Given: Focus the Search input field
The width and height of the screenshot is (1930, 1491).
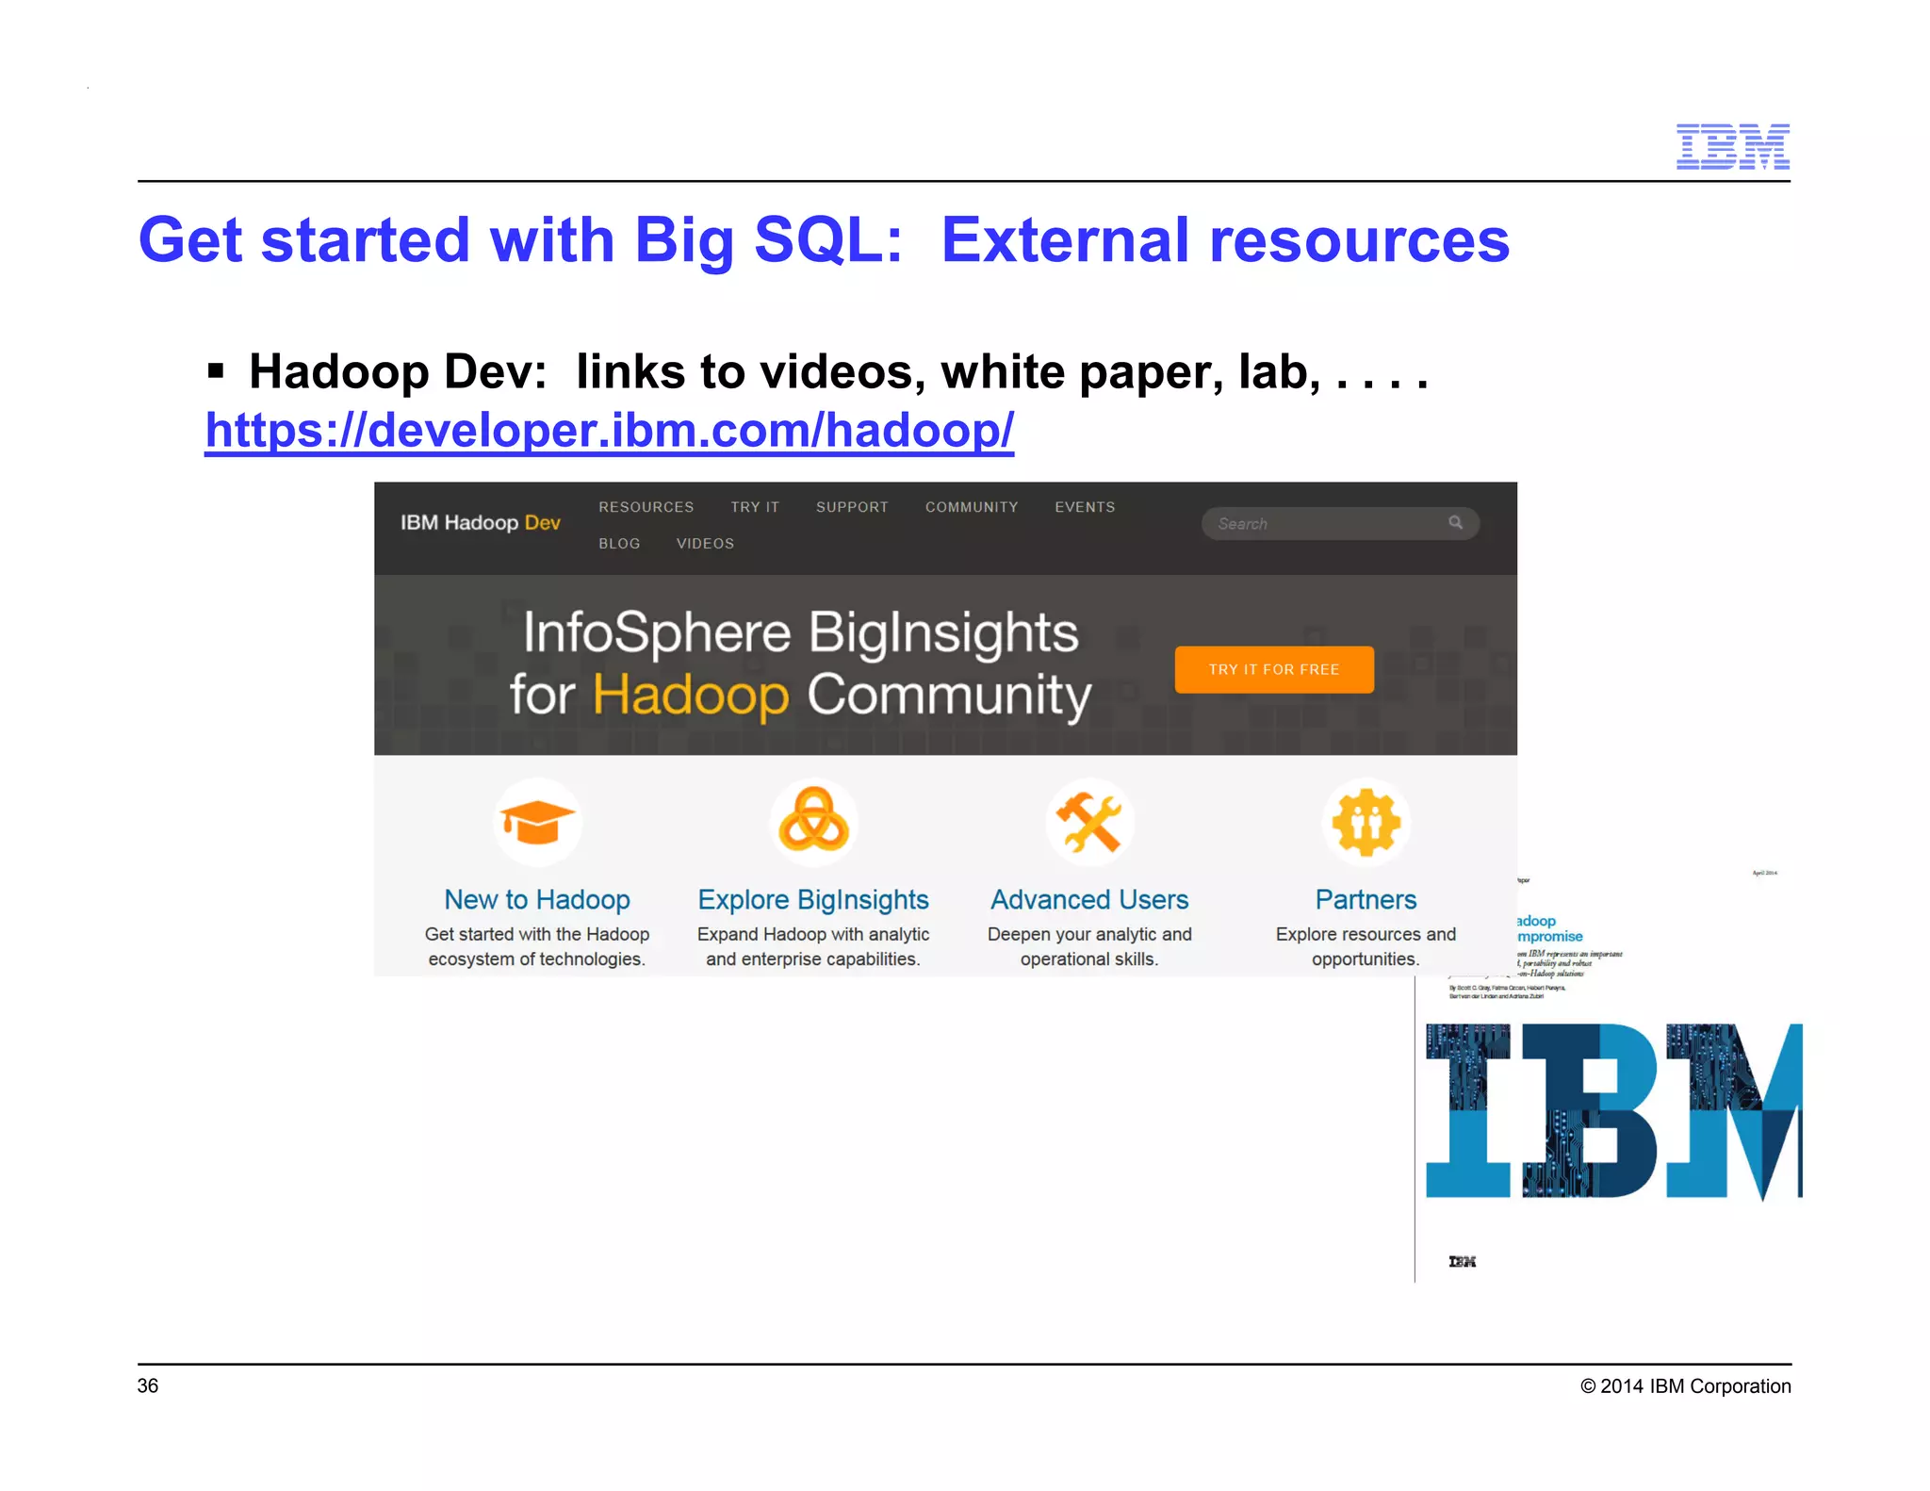Looking at the screenshot, I should click(1339, 524).
